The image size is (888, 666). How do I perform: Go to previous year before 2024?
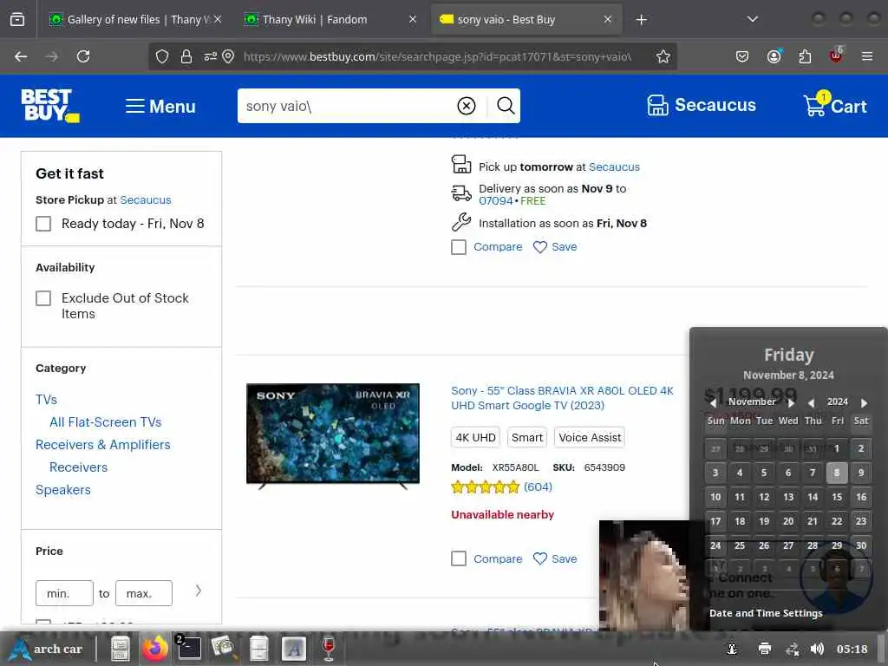tap(811, 402)
